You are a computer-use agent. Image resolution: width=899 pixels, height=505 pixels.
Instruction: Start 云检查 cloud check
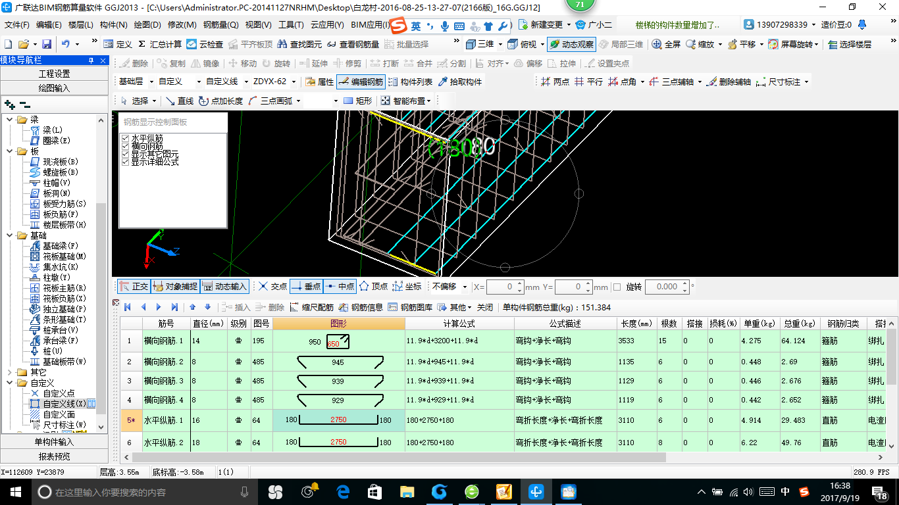point(205,44)
